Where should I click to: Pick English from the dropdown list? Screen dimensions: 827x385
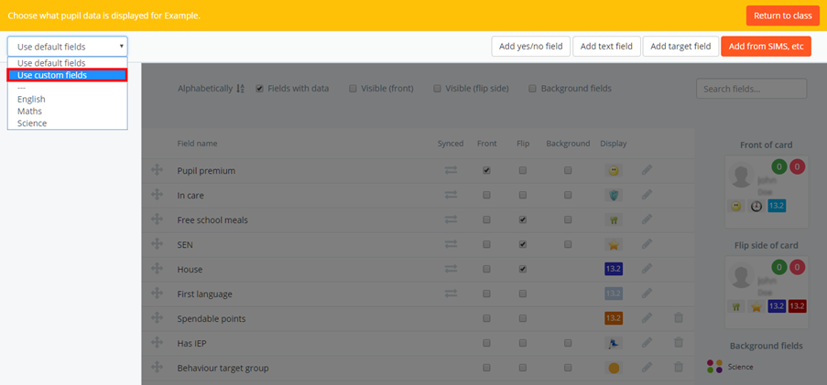[x=67, y=99]
